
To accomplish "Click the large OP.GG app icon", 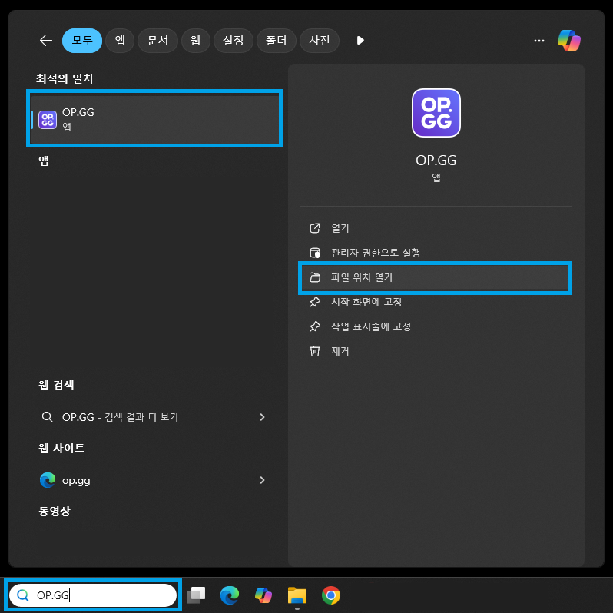I will (x=436, y=113).
